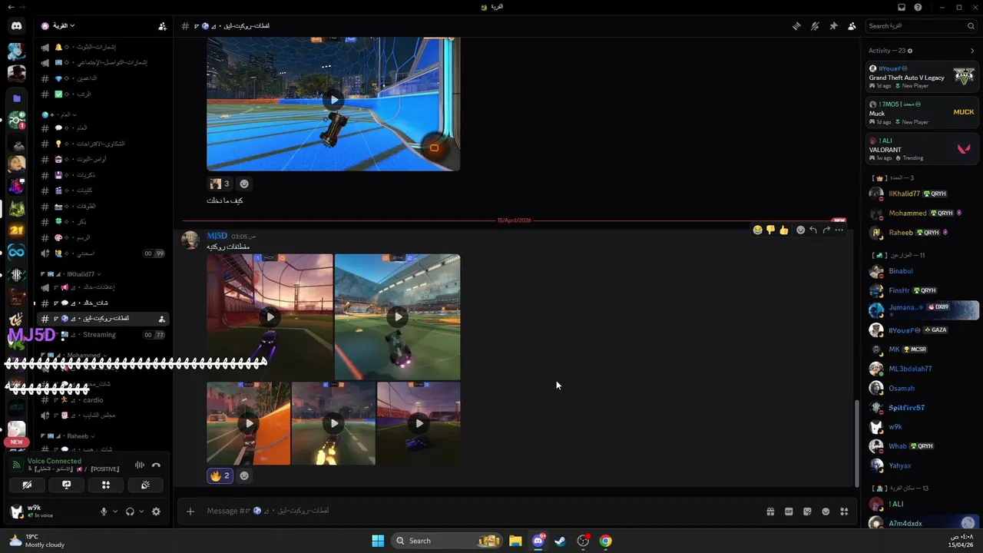The image size is (983, 553).
Task: Click the server search field
Action: tap(921, 26)
